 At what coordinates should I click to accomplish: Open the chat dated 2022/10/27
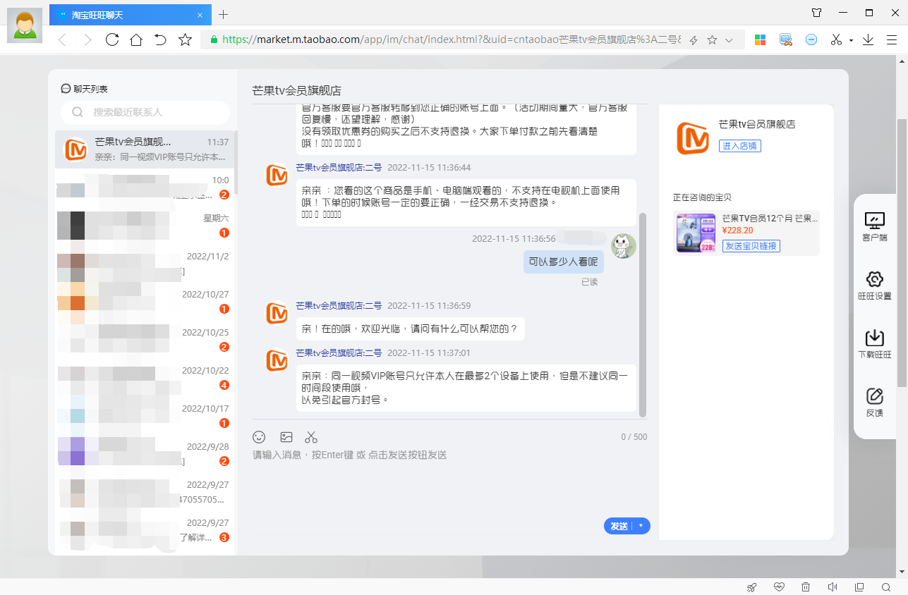[x=145, y=302]
